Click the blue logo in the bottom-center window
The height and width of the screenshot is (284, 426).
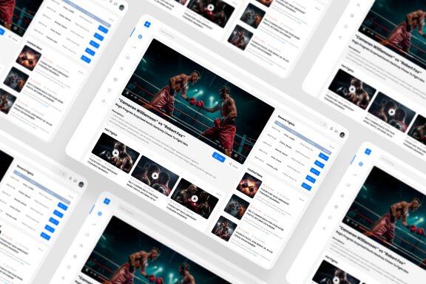[x=106, y=201]
